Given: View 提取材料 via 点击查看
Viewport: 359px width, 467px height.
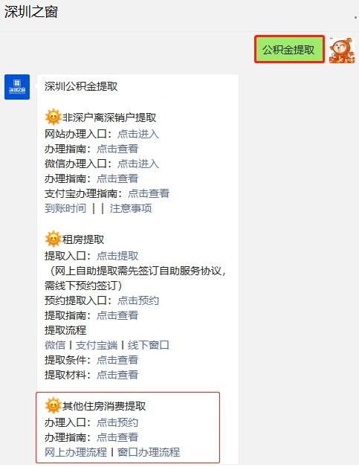Looking at the screenshot, I should 117,375.
